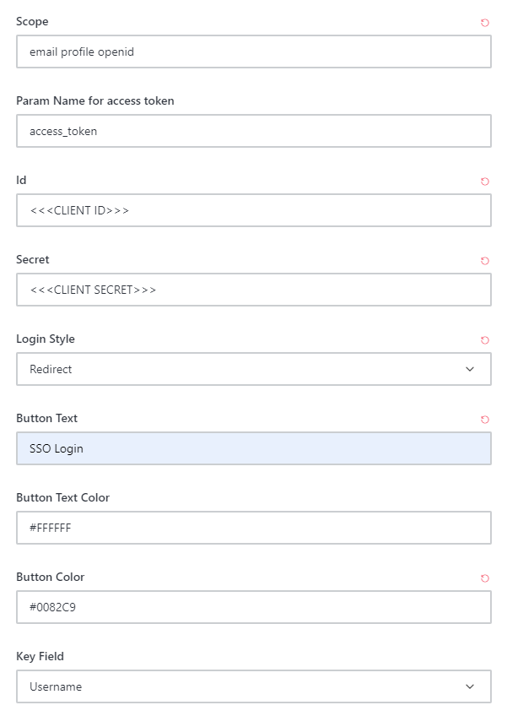The image size is (507, 716).
Task: Click into the CLIENT SECRET input
Action: click(253, 290)
